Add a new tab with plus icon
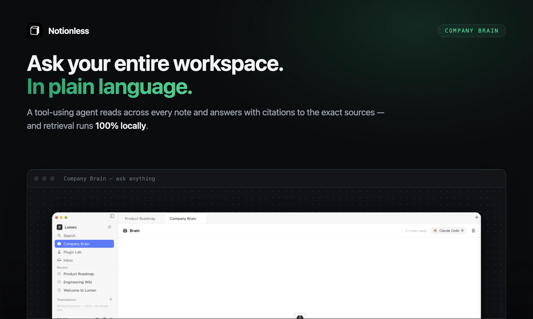 coord(477,217)
